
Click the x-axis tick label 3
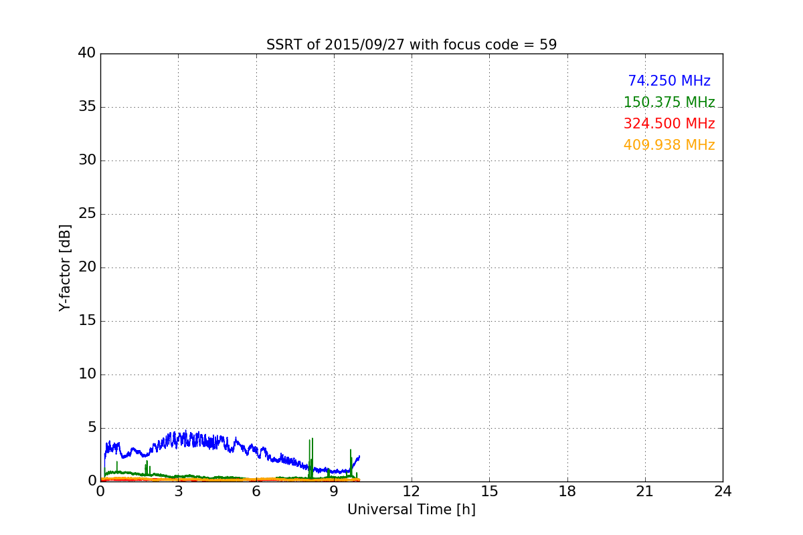coord(178,492)
